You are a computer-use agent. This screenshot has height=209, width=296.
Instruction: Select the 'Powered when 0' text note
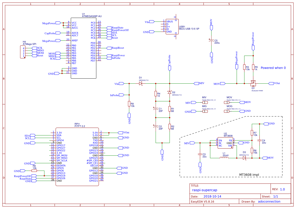[273, 68]
